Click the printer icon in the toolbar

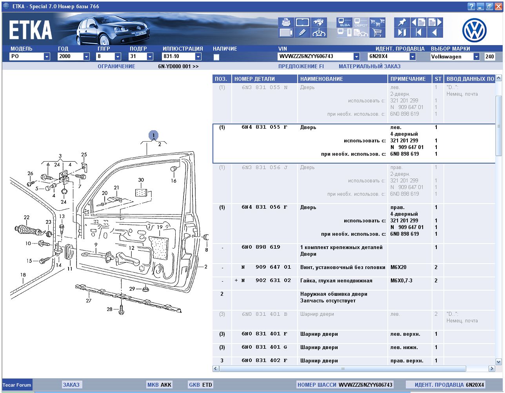click(286, 22)
